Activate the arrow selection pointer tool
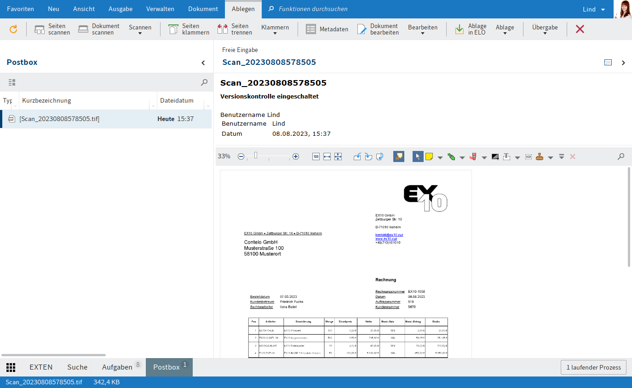 click(418, 156)
